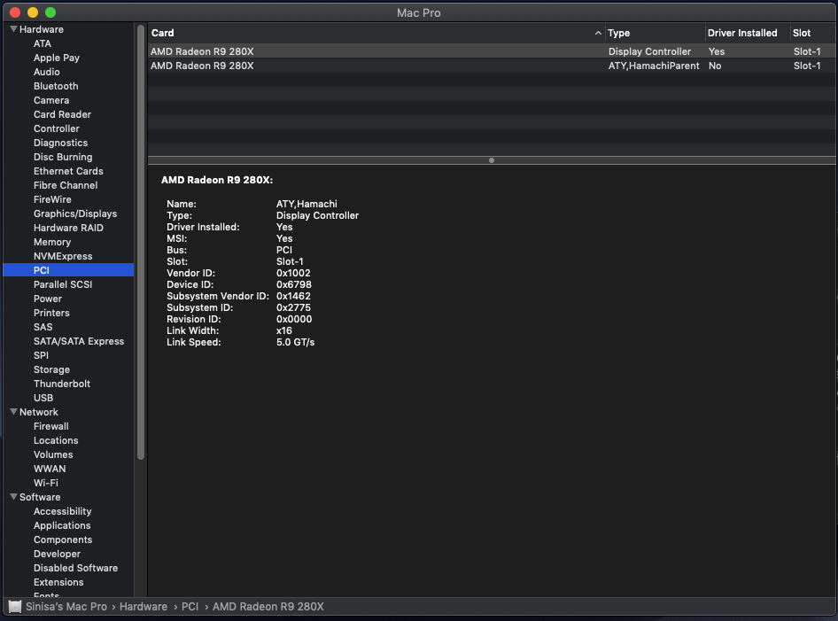Select Components software entry

[x=63, y=539]
